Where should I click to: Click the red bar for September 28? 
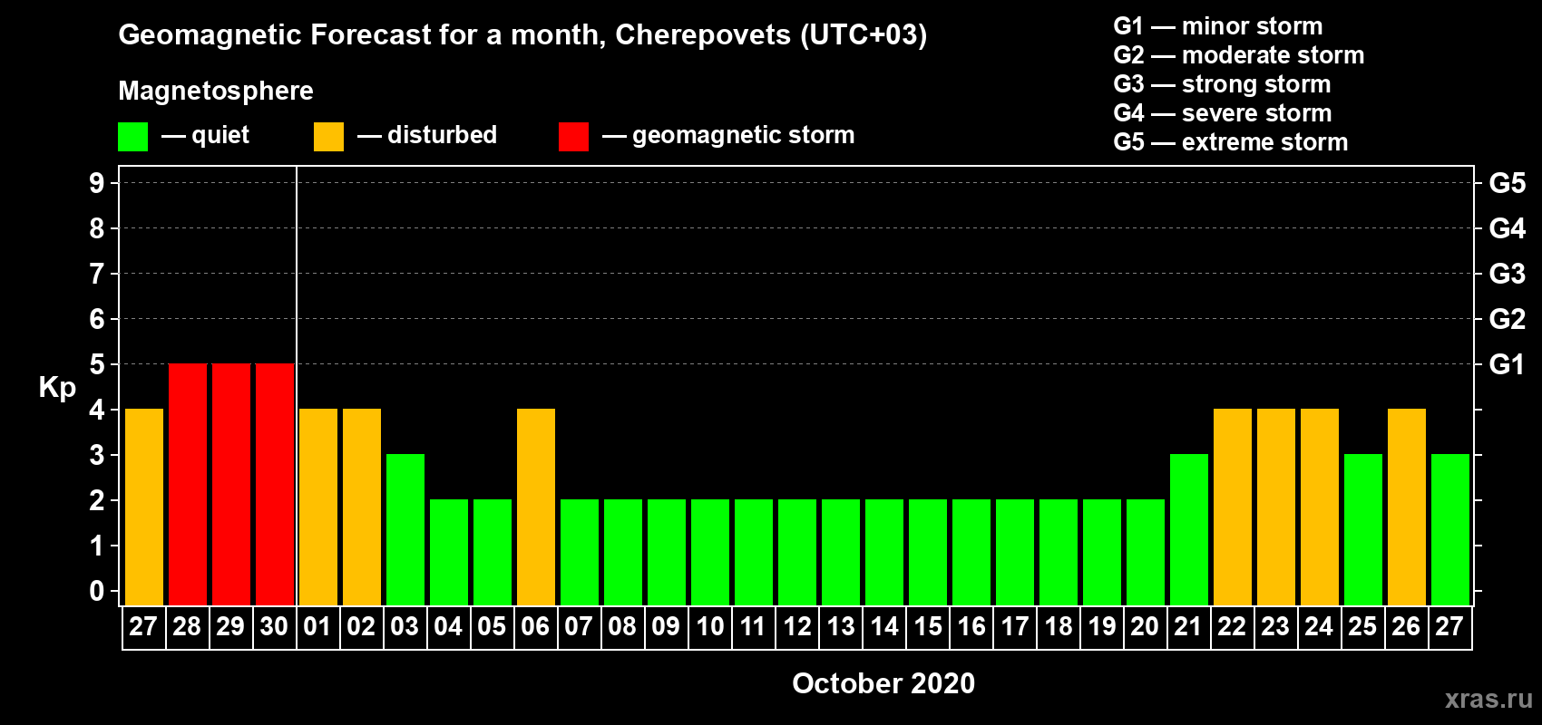pyautogui.click(x=188, y=484)
